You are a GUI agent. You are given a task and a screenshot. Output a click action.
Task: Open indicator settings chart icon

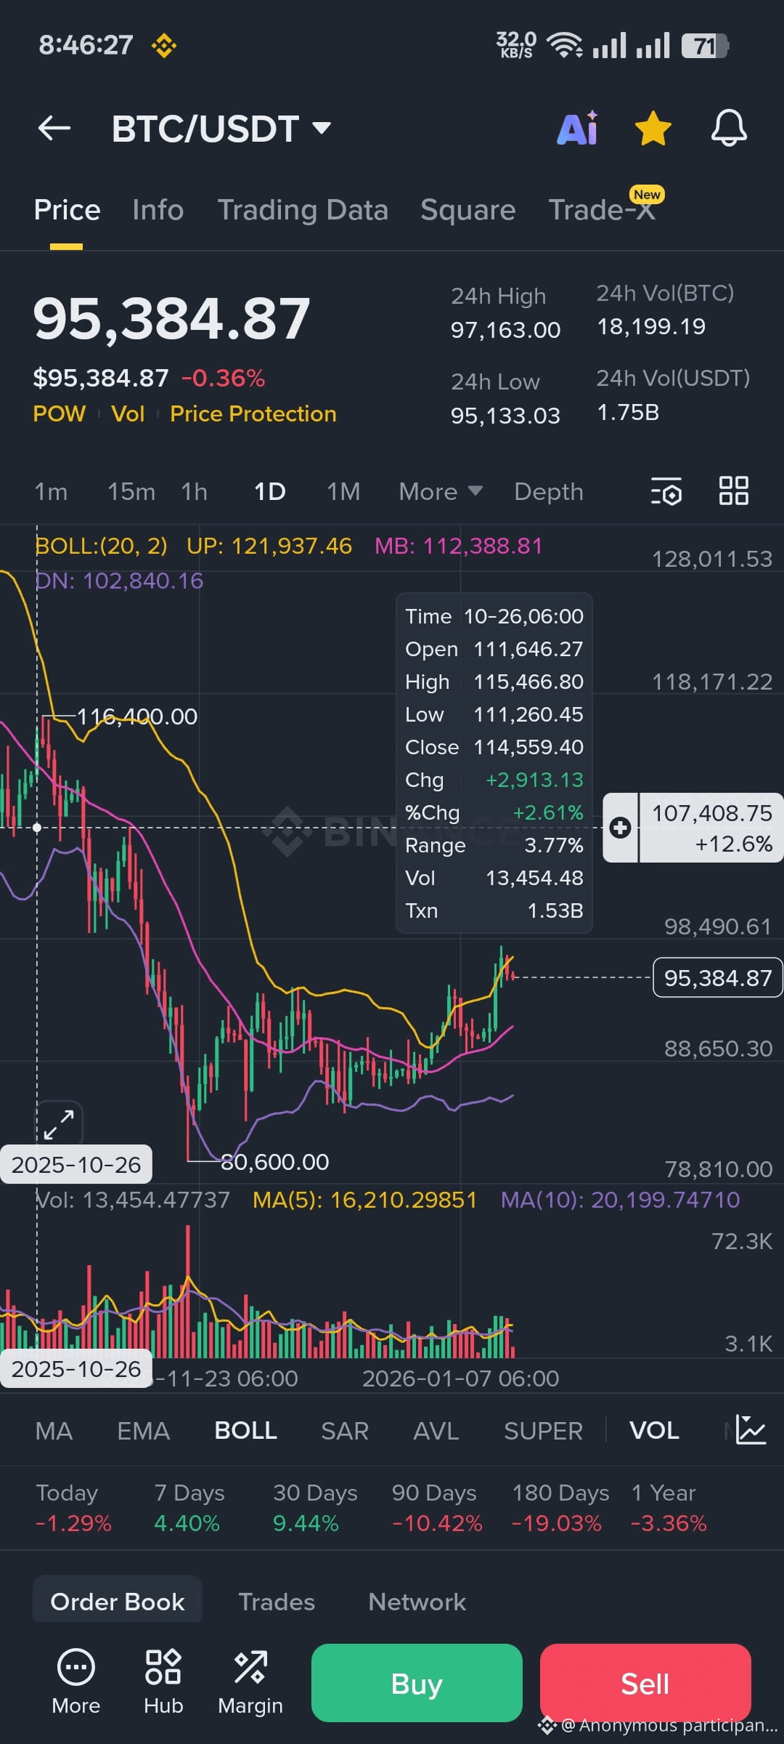[751, 1430]
